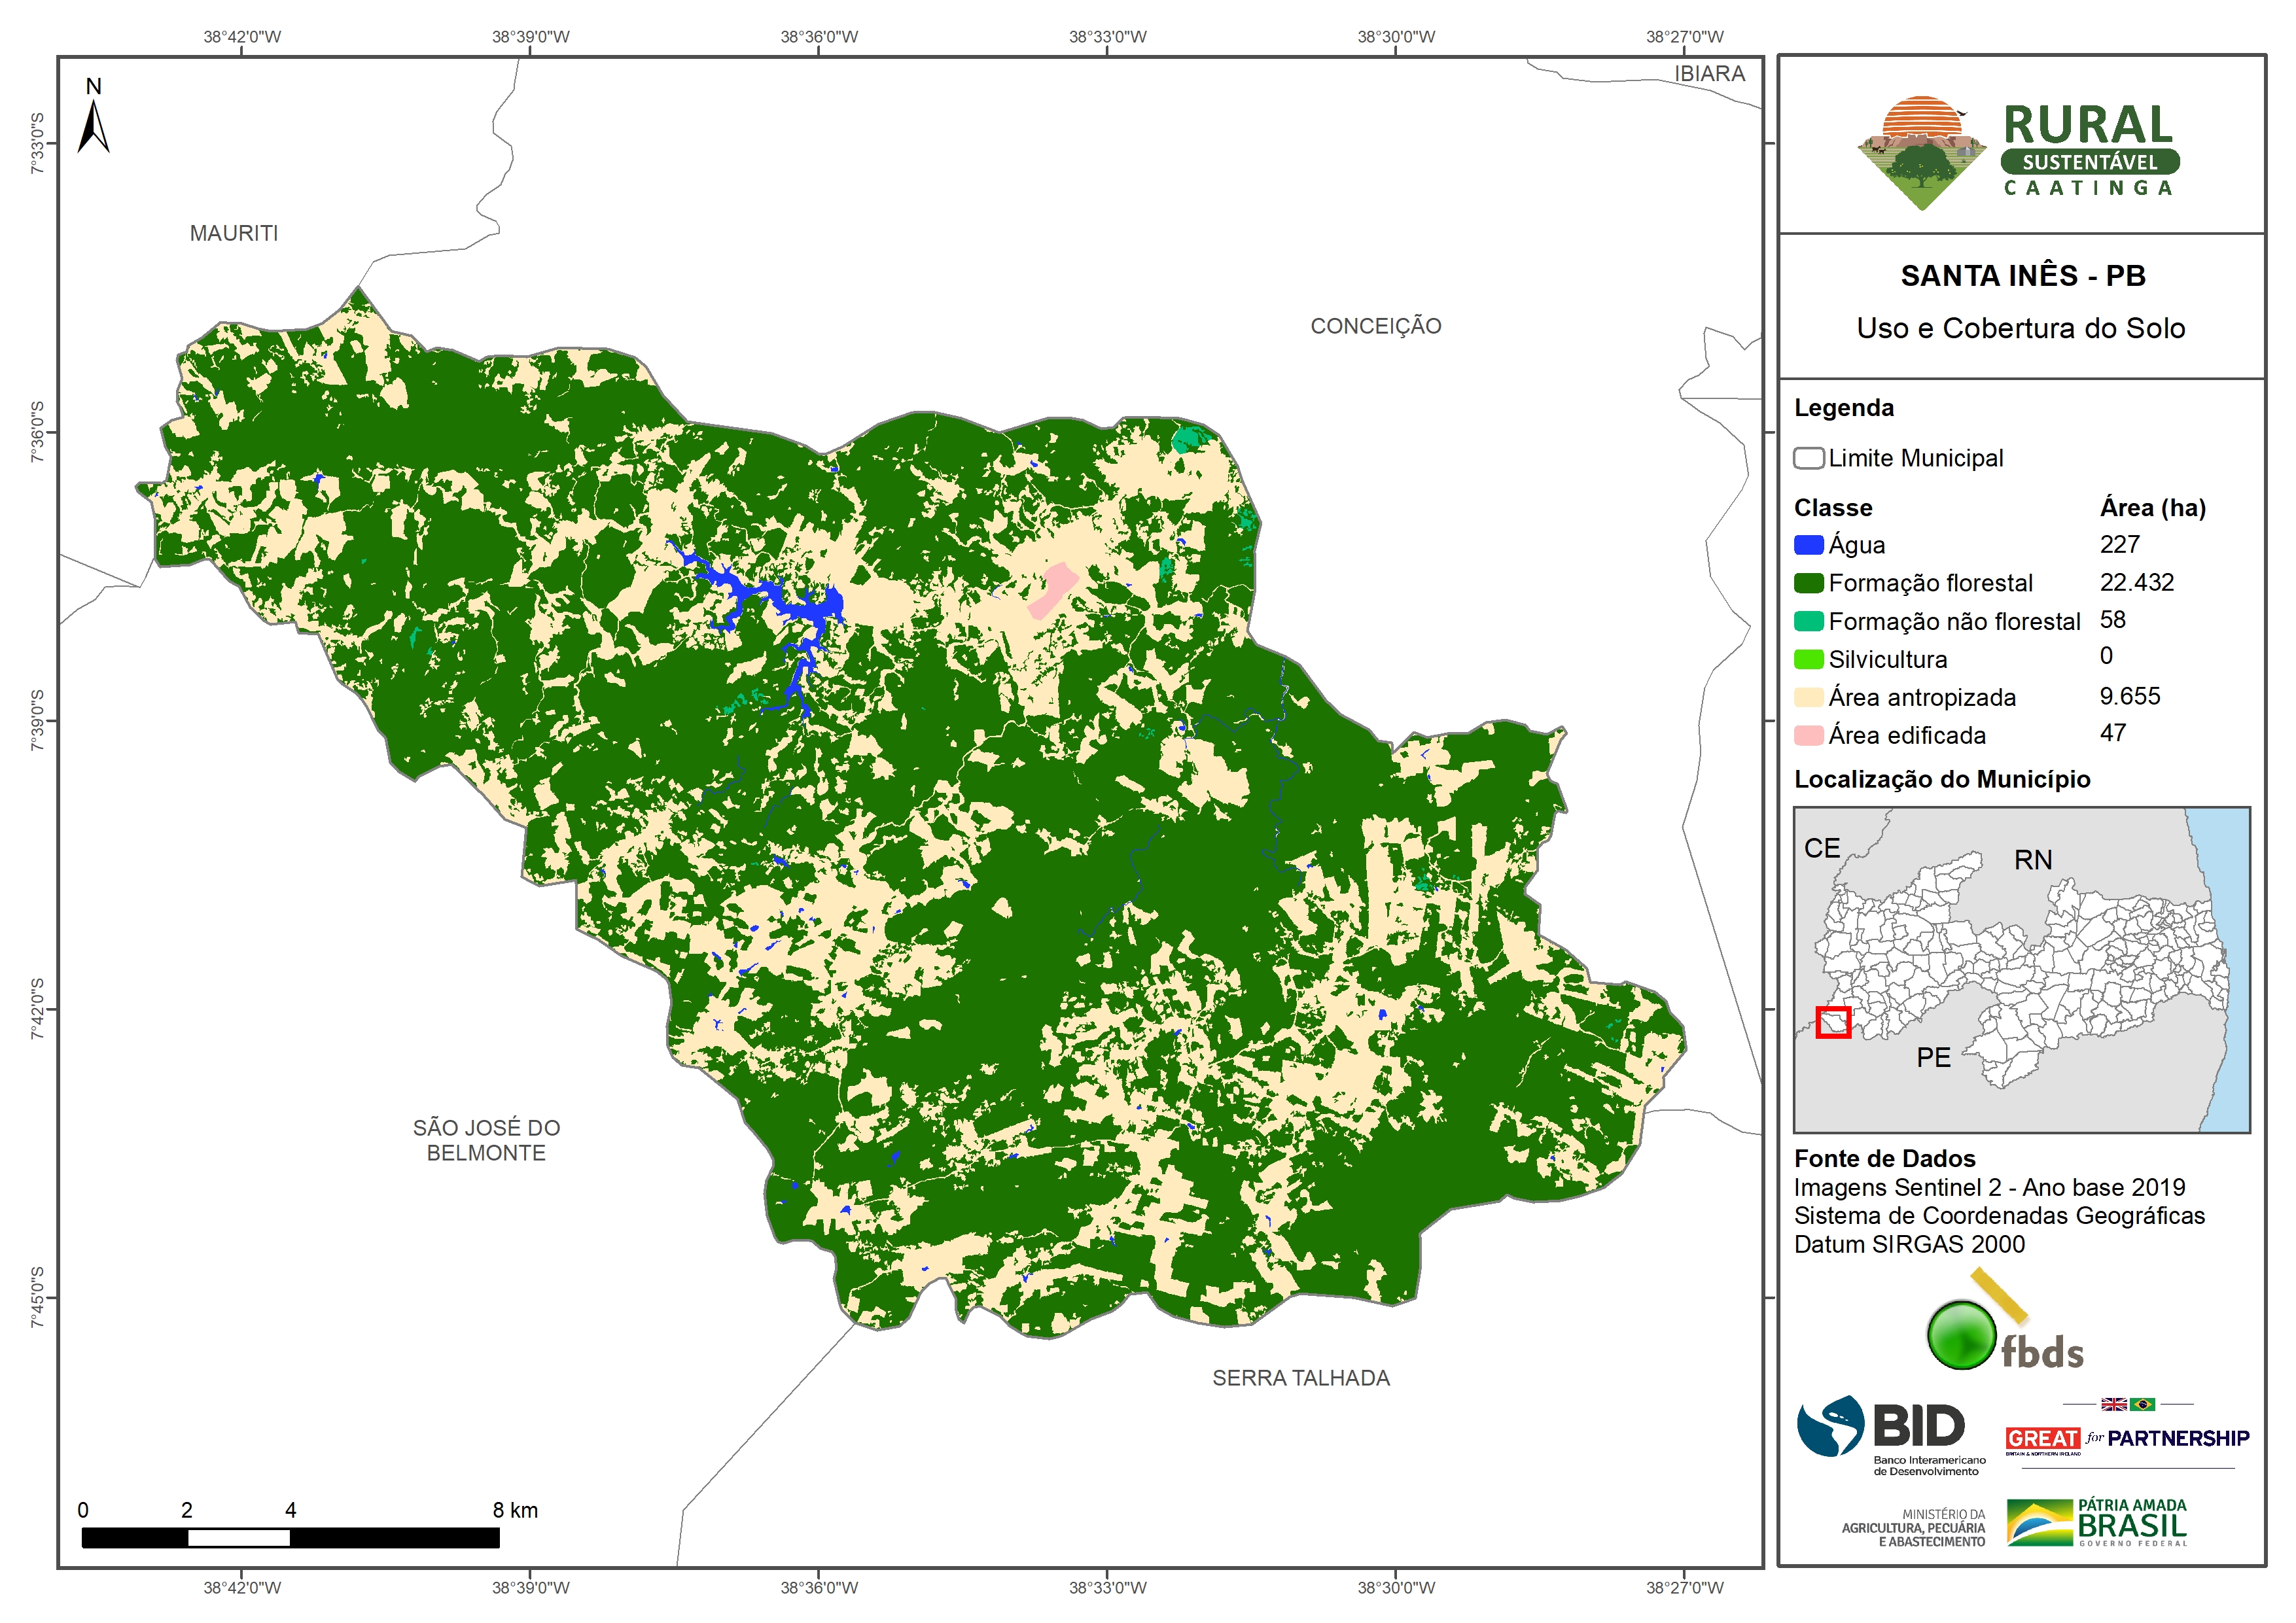This screenshot has height=1623, width=2296.
Task: Click the SANTA INÊS - PB title
Action: 2022,275
